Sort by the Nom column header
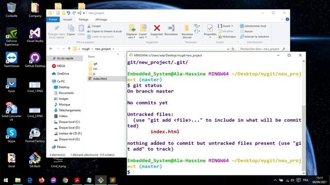Viewport: 330px width, 185px height. pos(91,57)
